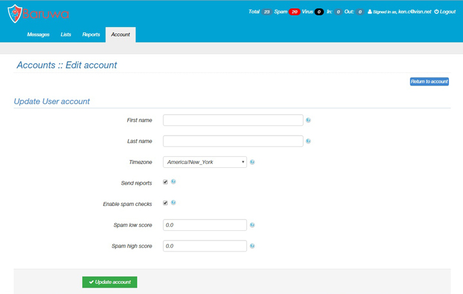Click help icon next to Spam high score
Image resolution: width=463 pixels, height=294 pixels.
coord(252,246)
